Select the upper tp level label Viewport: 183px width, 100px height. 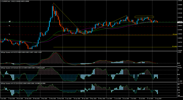point(10,26)
